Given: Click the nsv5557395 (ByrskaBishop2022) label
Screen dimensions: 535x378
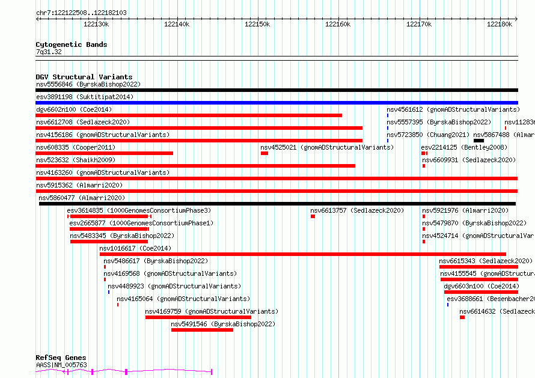Looking at the screenshot, I should (x=439, y=122).
